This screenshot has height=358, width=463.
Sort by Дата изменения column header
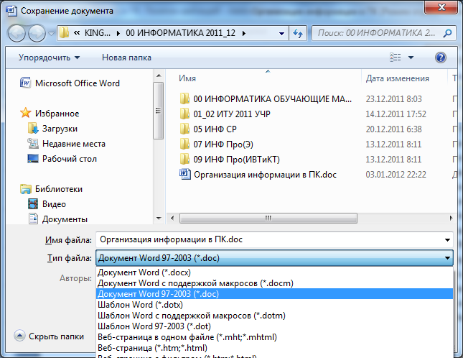(397, 78)
